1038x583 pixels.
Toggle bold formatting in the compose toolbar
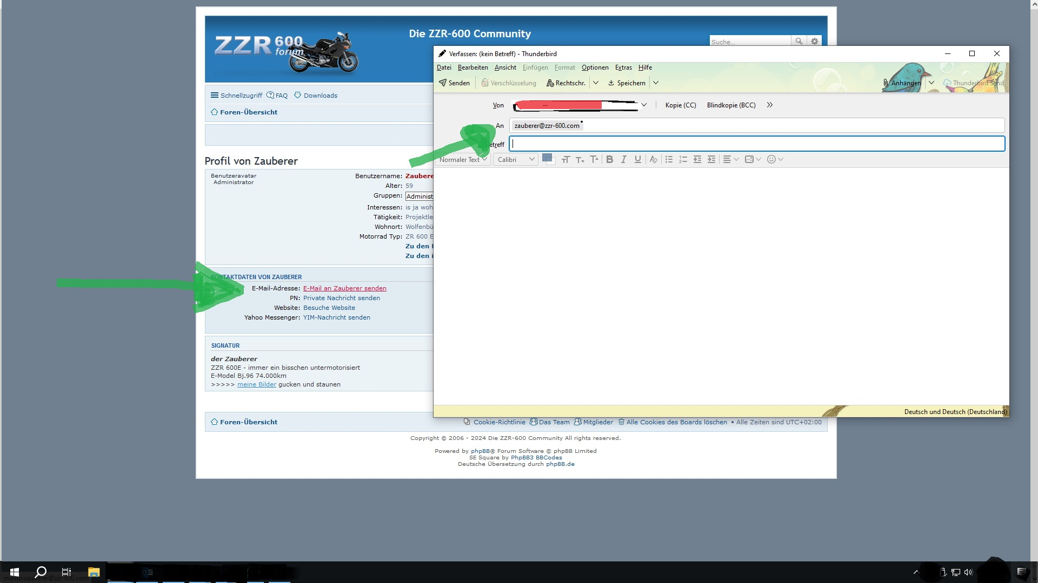pos(609,159)
